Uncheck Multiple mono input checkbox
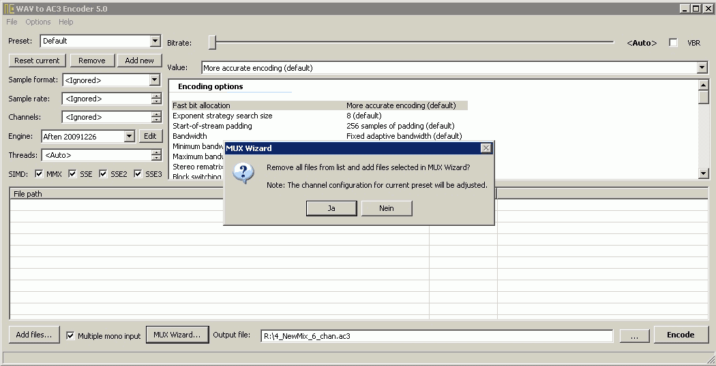This screenshot has height=366, width=716. click(x=70, y=335)
